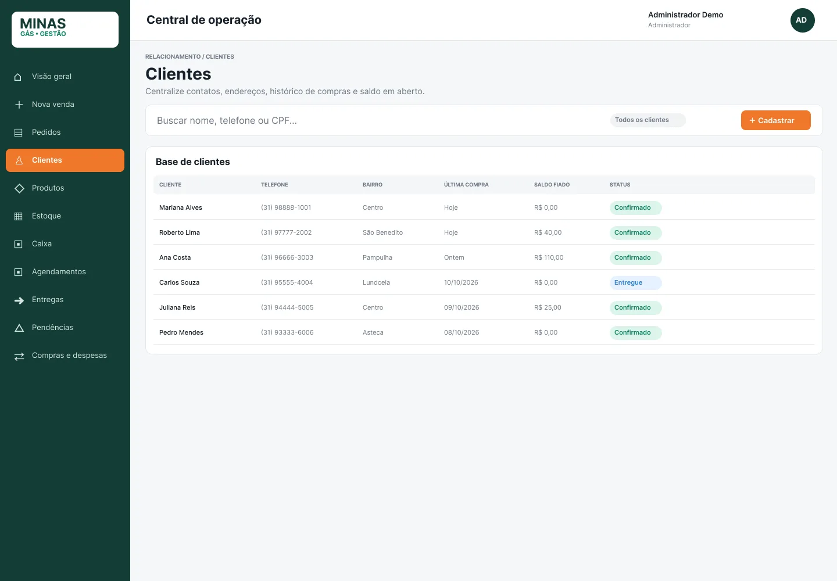Click the arrow icon beside Entregas

click(19, 300)
